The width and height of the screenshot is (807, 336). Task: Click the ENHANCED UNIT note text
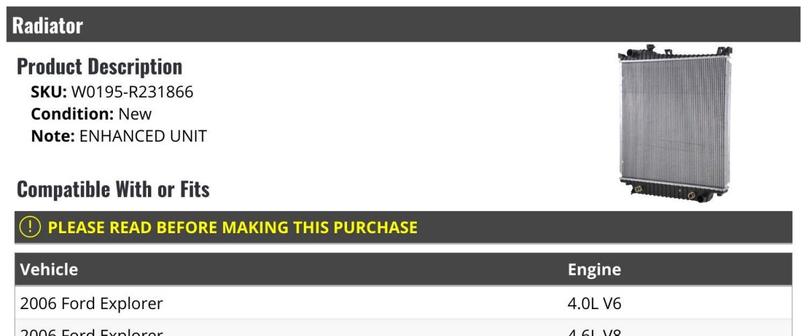pos(143,136)
